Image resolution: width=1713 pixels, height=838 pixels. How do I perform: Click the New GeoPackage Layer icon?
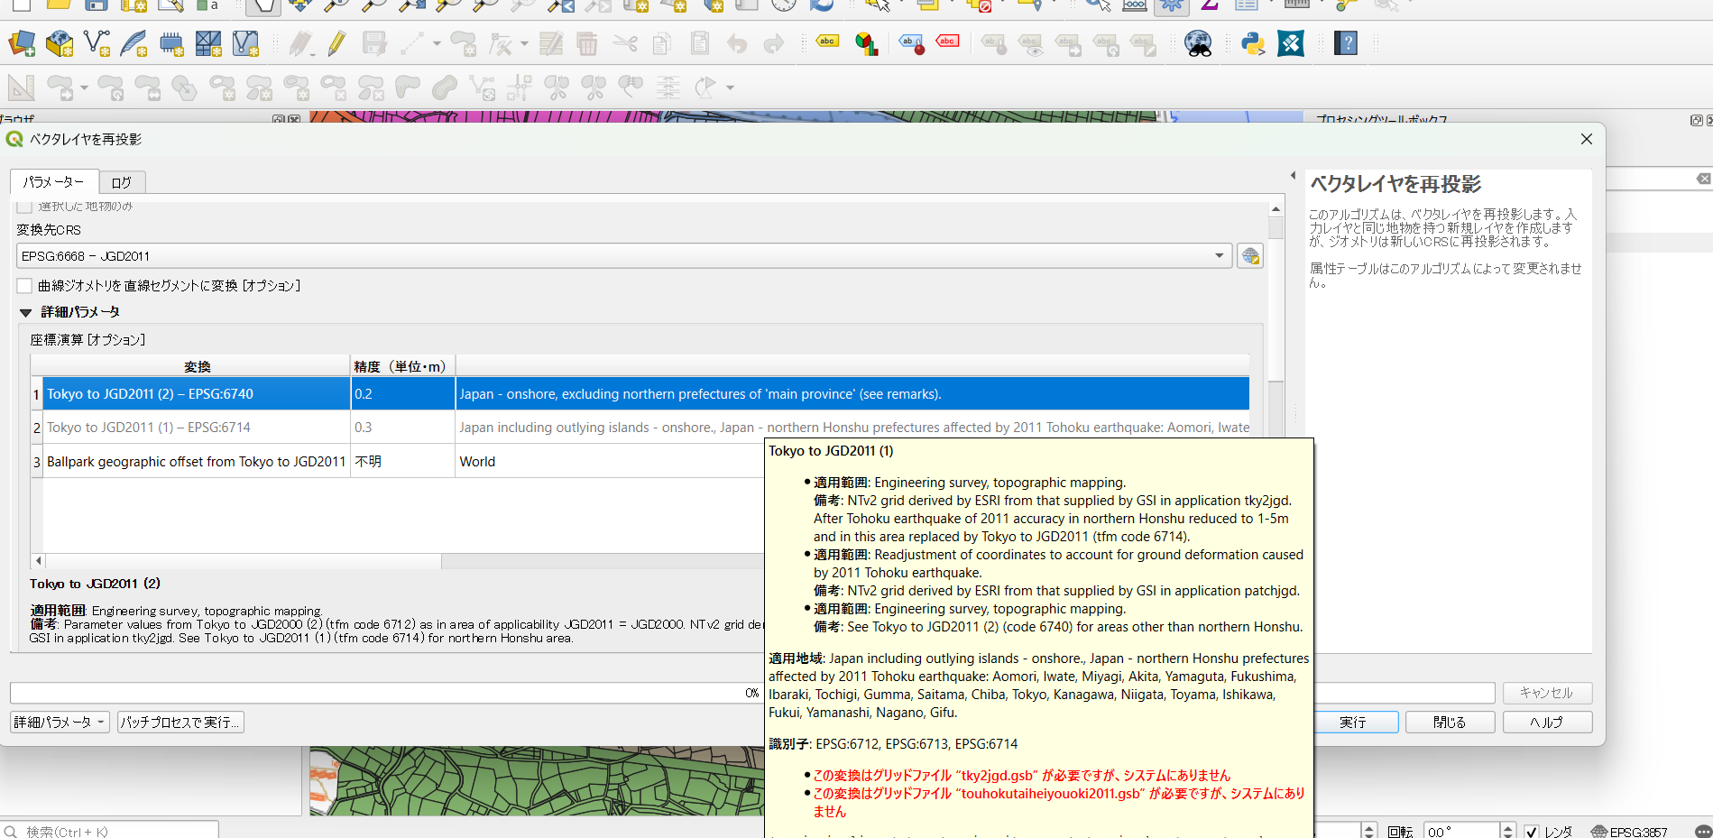tap(60, 43)
